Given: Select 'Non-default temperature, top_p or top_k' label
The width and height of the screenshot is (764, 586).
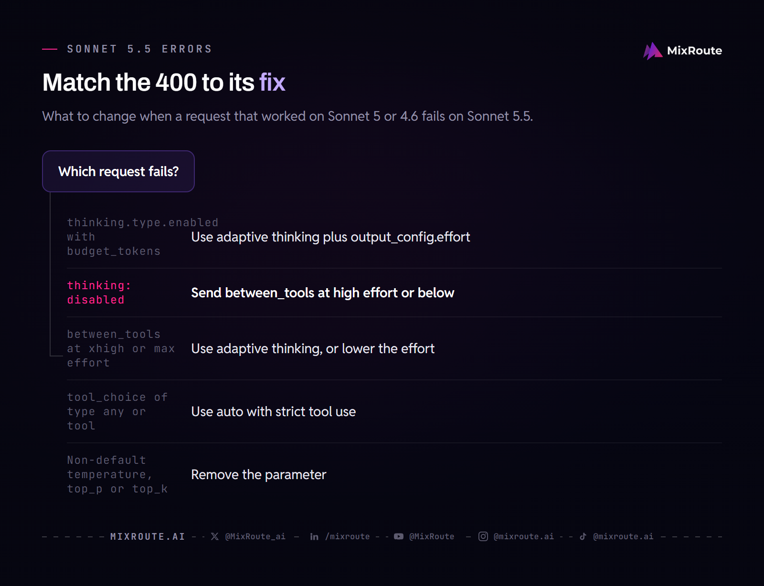Looking at the screenshot, I should point(117,474).
